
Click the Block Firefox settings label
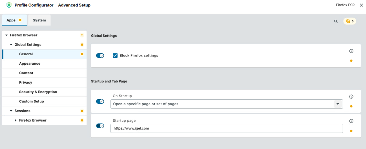[x=139, y=56]
